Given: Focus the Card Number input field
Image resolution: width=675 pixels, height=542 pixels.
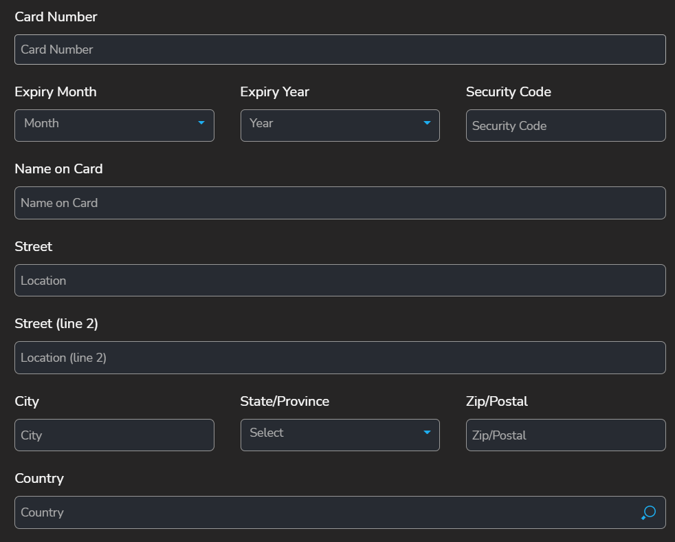Looking at the screenshot, I should click(340, 50).
